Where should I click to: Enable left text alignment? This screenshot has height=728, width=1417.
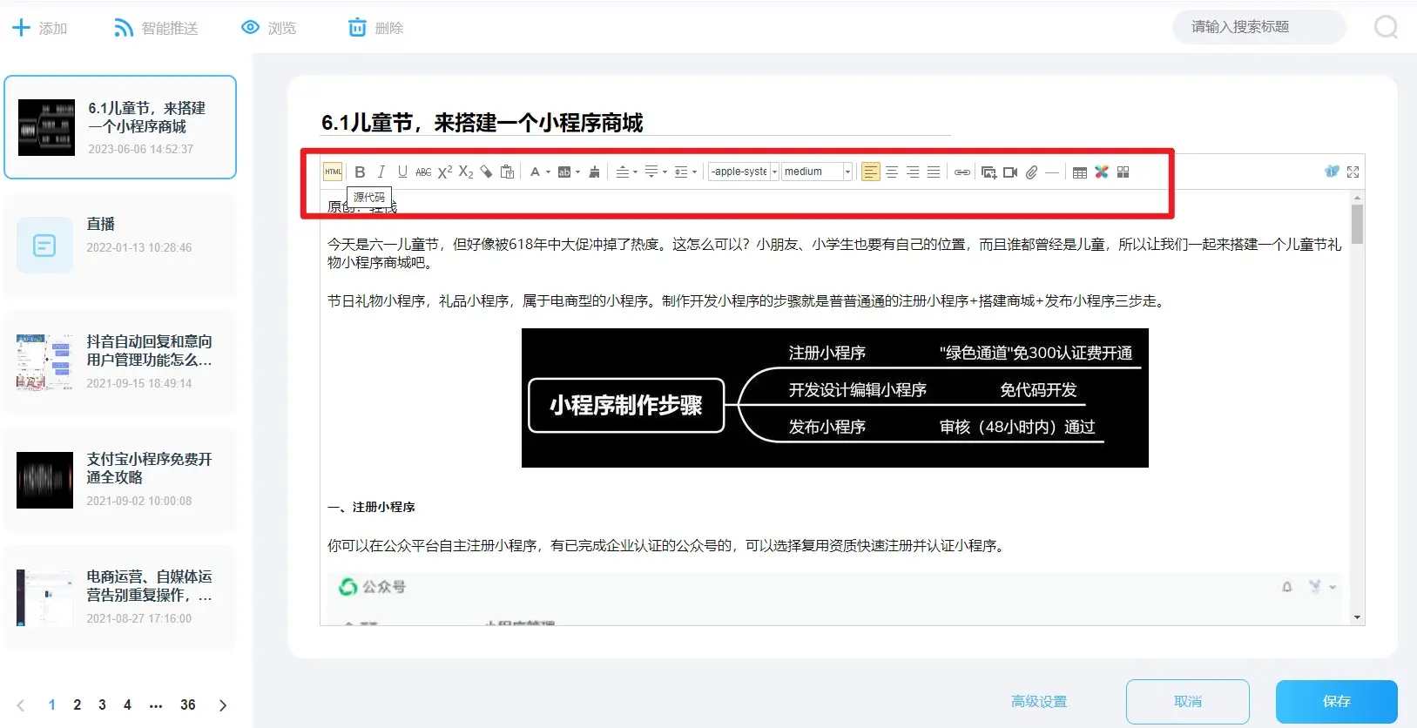(870, 172)
